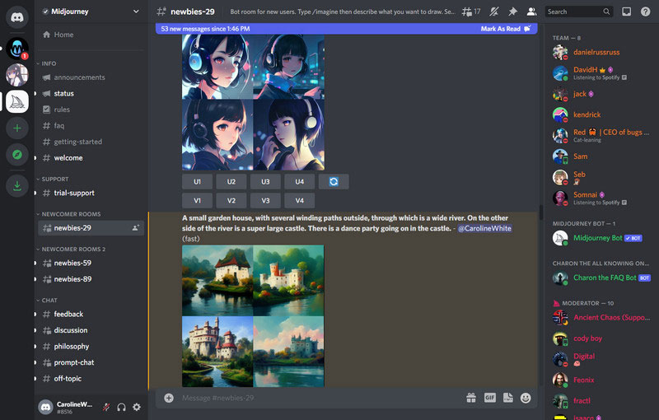
Task: Toggle member list visibility
Action: pos(531,12)
